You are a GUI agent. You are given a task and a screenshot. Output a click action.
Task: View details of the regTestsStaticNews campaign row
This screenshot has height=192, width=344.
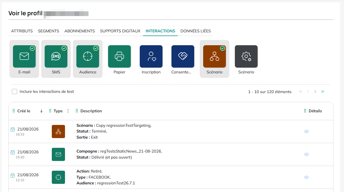(x=306, y=154)
